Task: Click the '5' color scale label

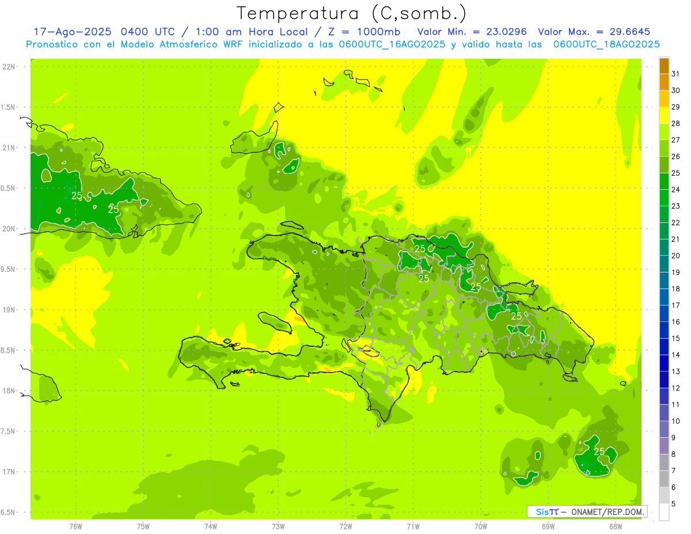Action: (x=674, y=504)
